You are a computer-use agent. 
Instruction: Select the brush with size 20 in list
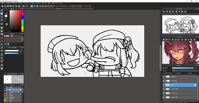point(12,88)
